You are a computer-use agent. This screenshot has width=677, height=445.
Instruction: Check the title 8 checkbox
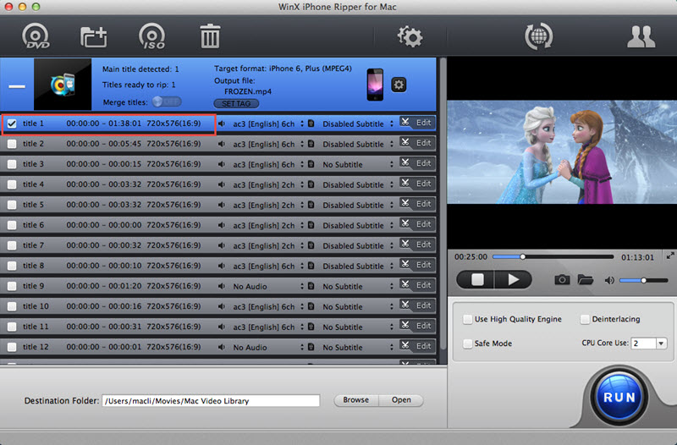(x=12, y=266)
